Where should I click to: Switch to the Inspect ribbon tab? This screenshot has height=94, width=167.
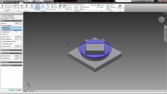tap(12, 3)
